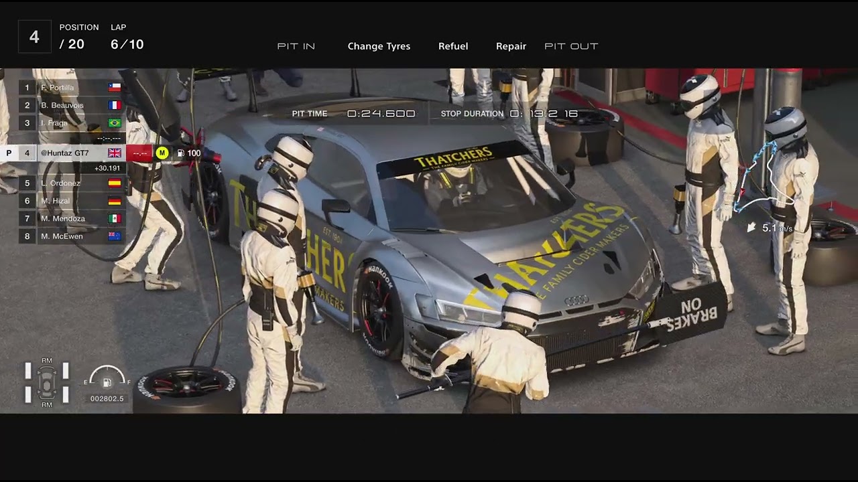Select leaderboard row L. Ordonez
The image size is (858, 482).
(72, 183)
